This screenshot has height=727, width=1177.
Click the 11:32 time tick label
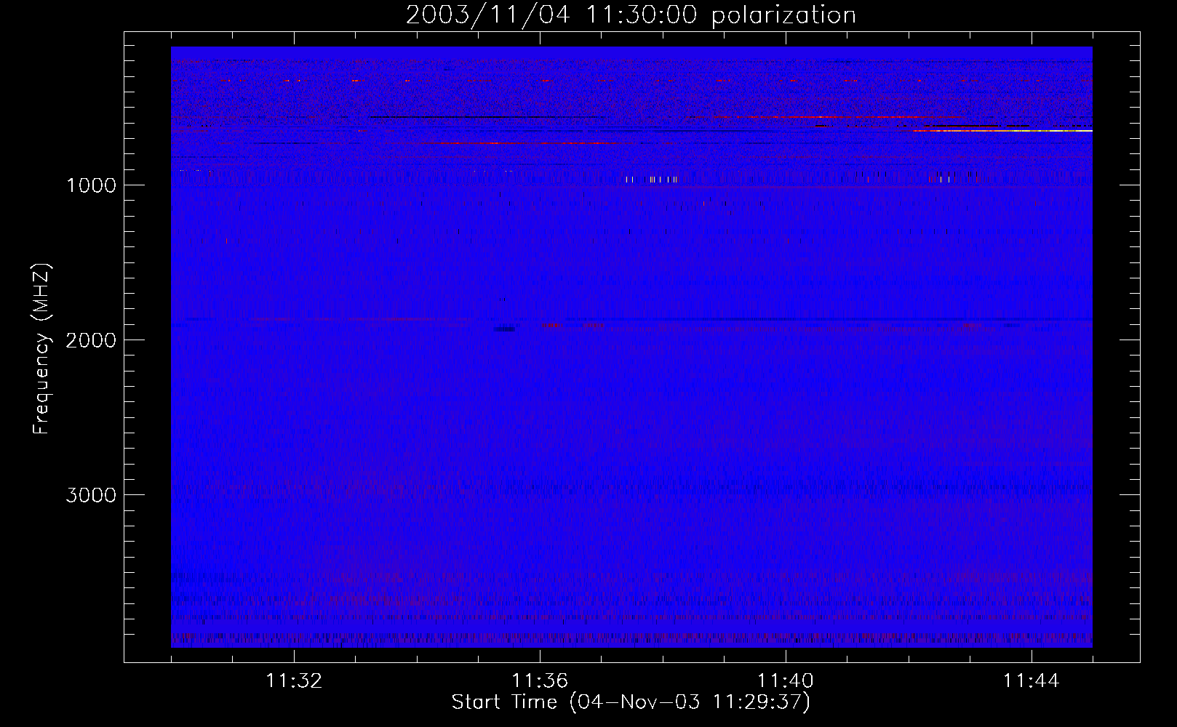[294, 681]
